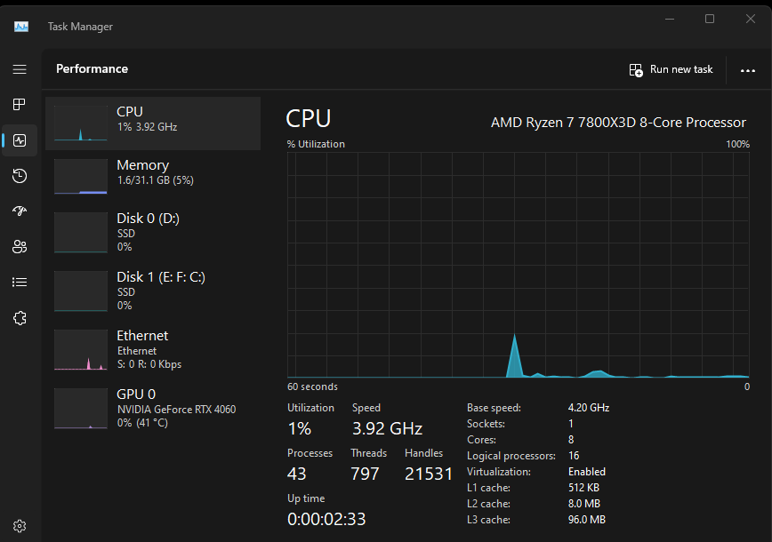The image size is (772, 542).
Task: Open the three-dot more options menu
Action: tap(748, 70)
